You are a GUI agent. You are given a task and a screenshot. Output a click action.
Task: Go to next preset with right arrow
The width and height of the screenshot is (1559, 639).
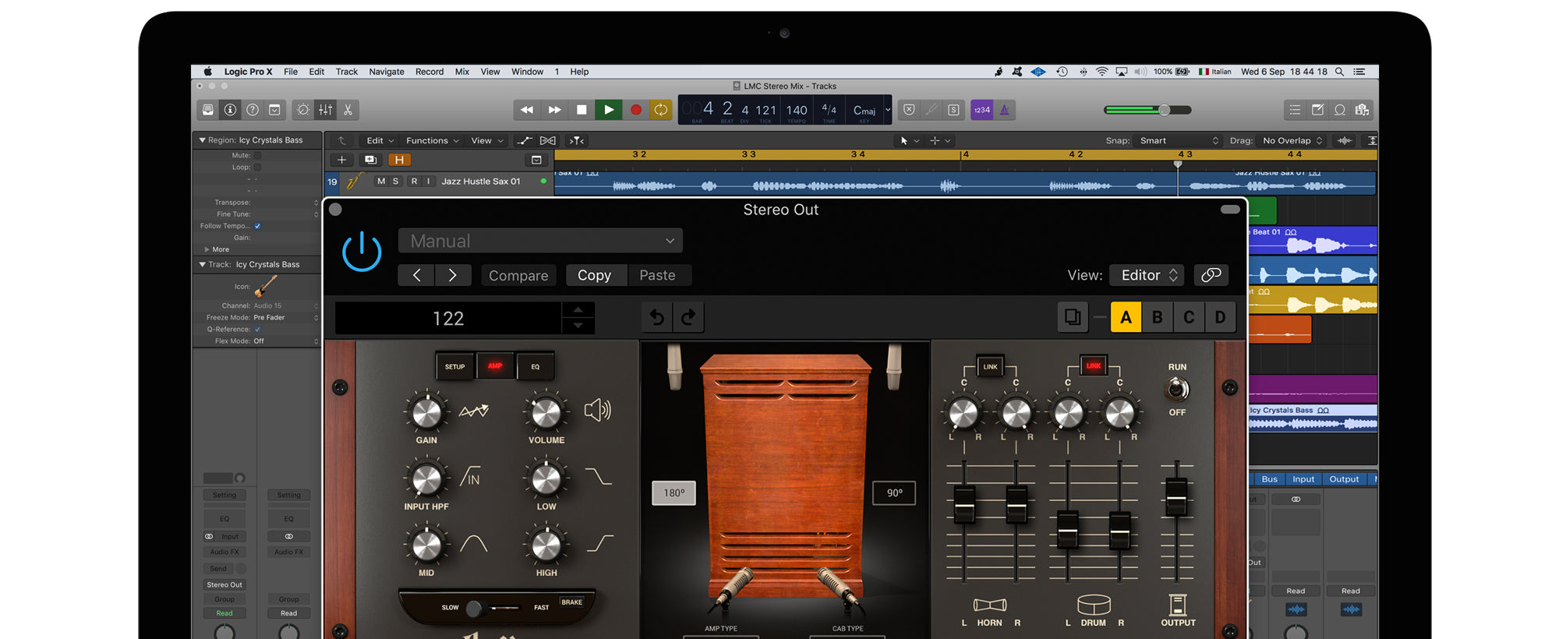452,275
